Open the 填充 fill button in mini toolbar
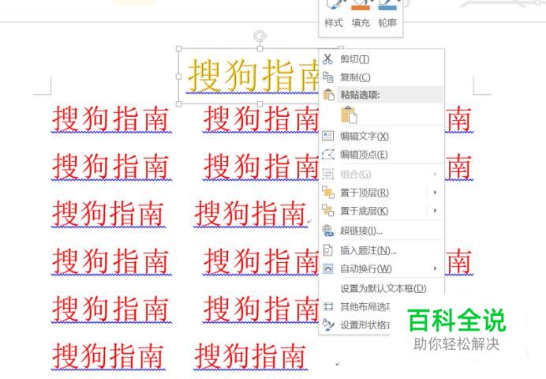This screenshot has height=379, width=546. [x=361, y=14]
